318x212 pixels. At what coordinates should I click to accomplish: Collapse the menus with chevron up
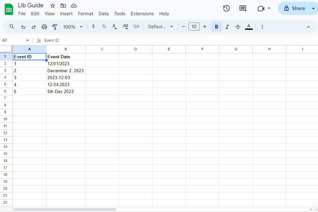[x=308, y=27]
